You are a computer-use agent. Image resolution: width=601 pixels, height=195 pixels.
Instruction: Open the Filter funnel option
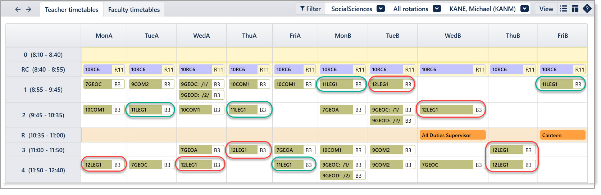[310, 9]
